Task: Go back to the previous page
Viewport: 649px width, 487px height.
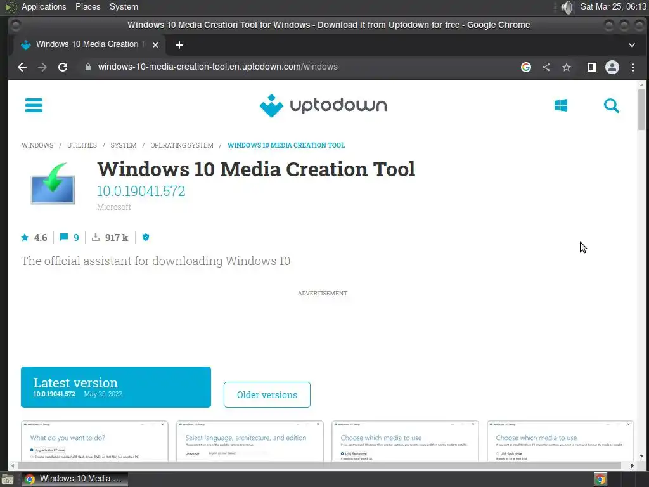Action: (22, 67)
